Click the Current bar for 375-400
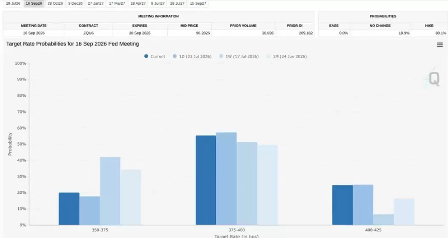Image resolution: width=448 pixels, height=238 pixels. [x=206, y=180]
